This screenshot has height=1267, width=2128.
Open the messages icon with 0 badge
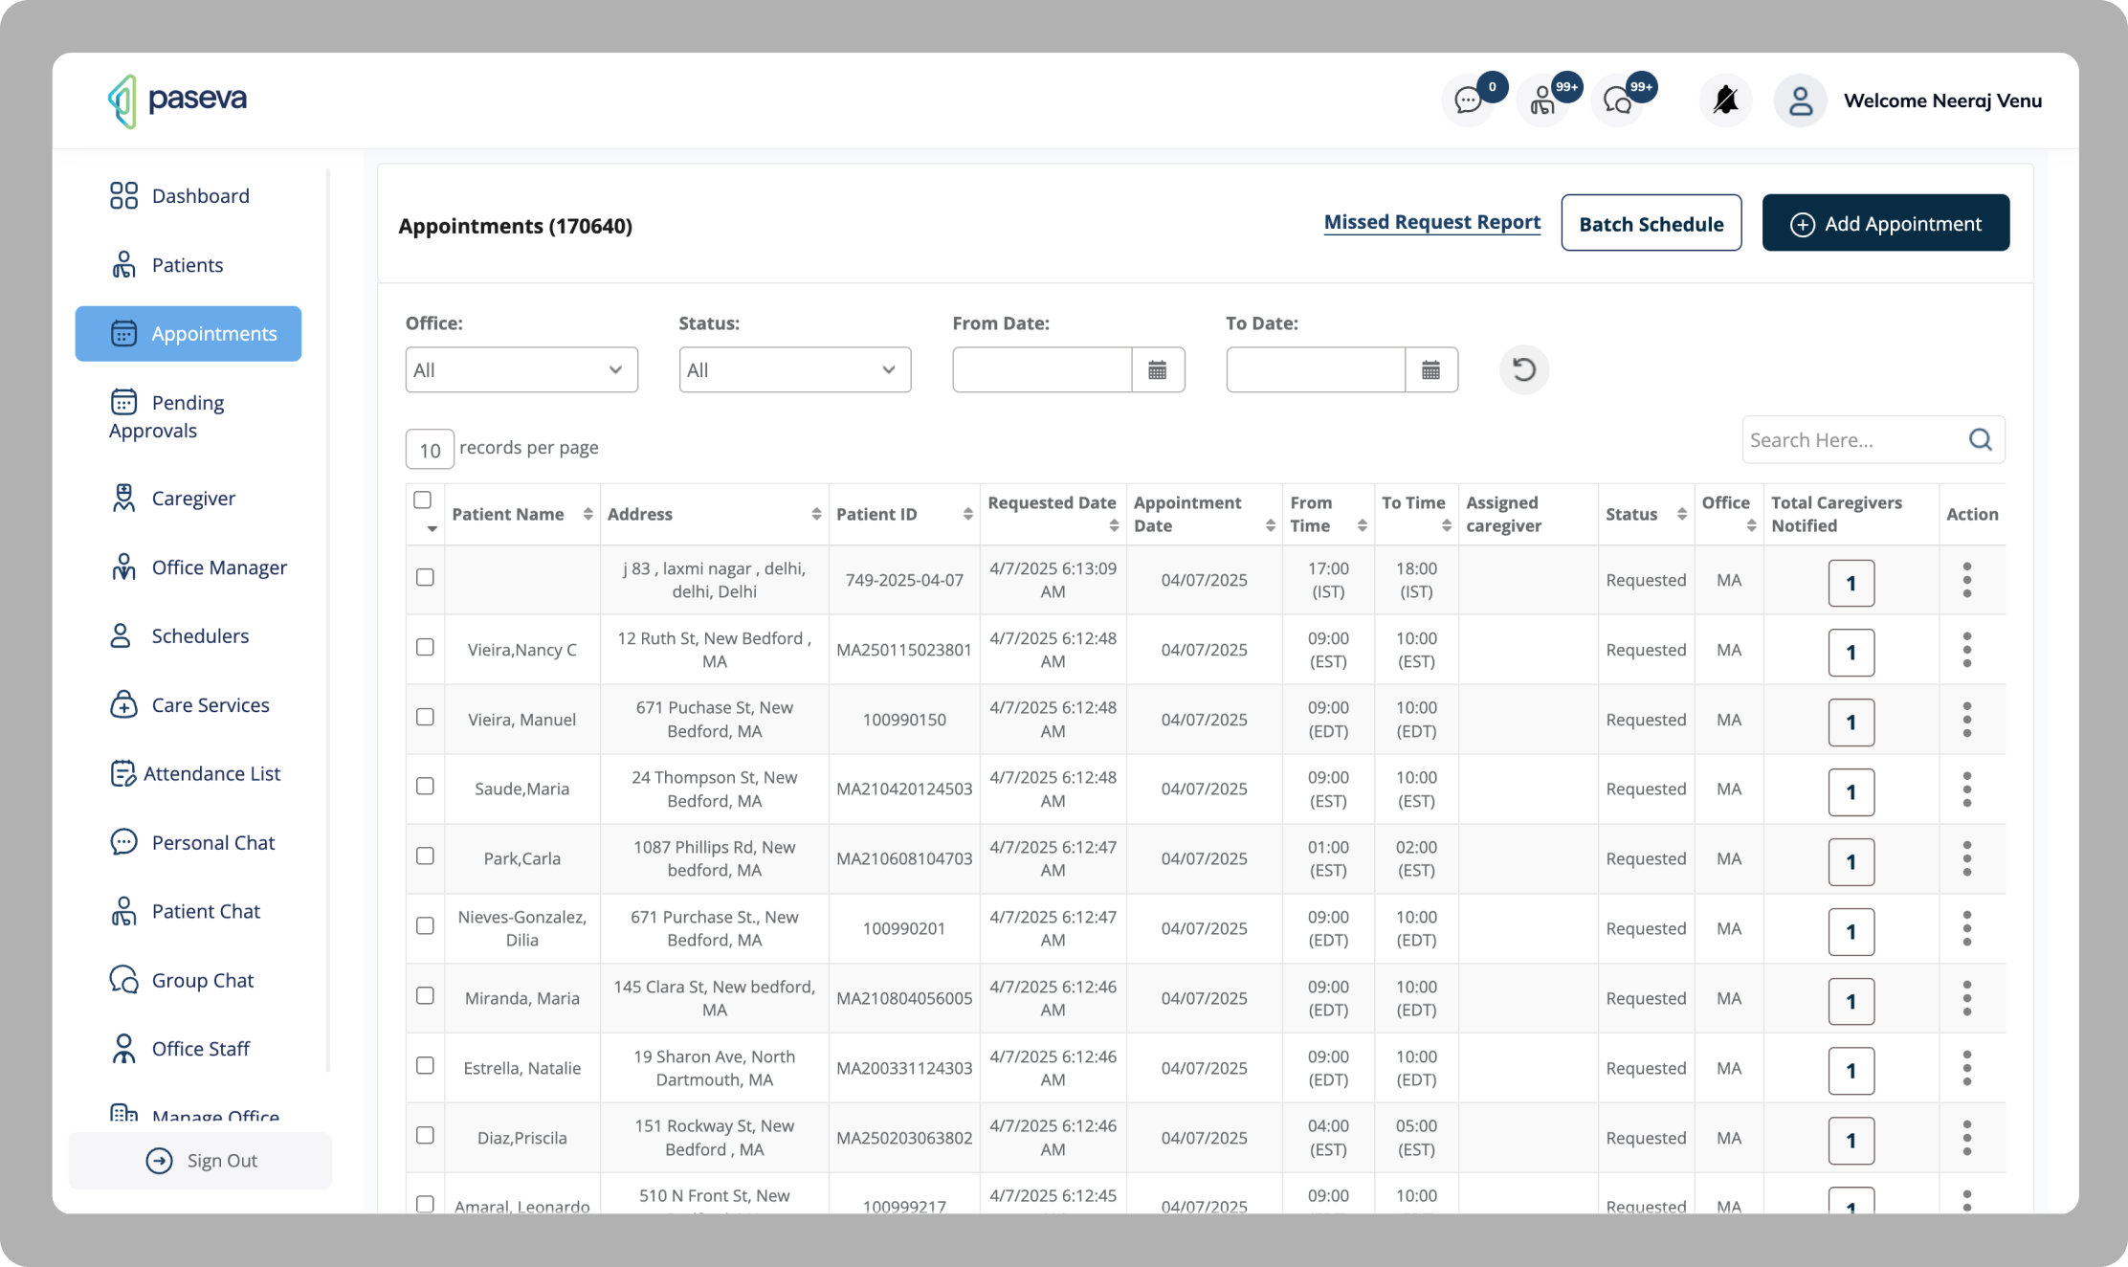[1468, 100]
